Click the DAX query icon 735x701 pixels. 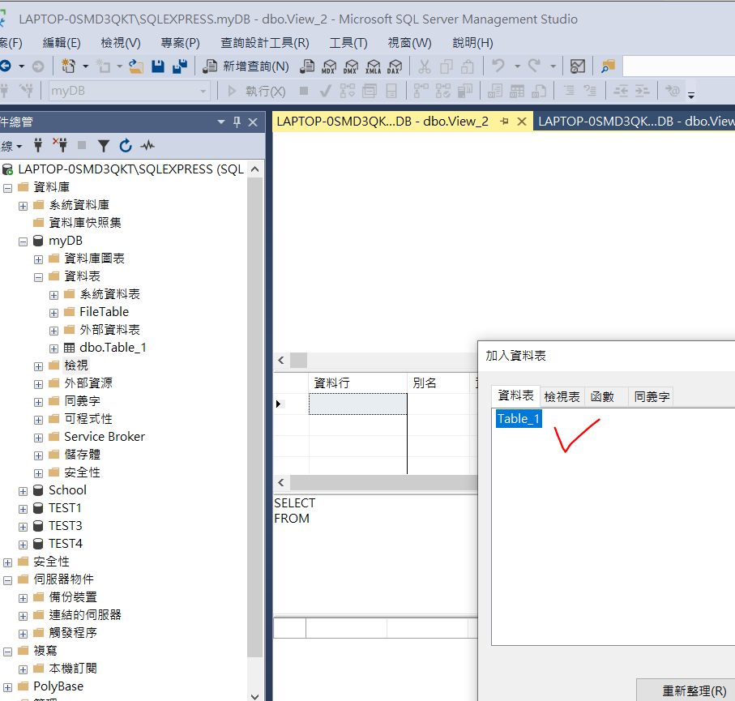tap(395, 66)
